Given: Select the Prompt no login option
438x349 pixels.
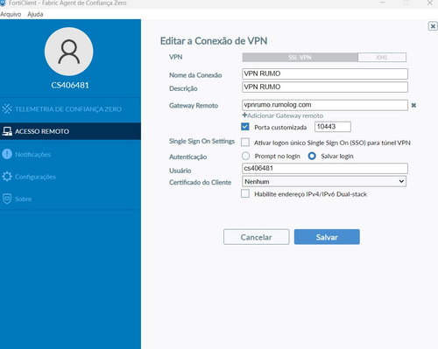Looking at the screenshot, I should pos(245,156).
